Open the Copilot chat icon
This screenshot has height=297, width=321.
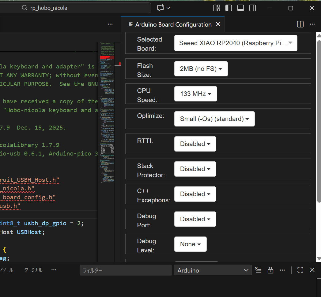click(161, 8)
